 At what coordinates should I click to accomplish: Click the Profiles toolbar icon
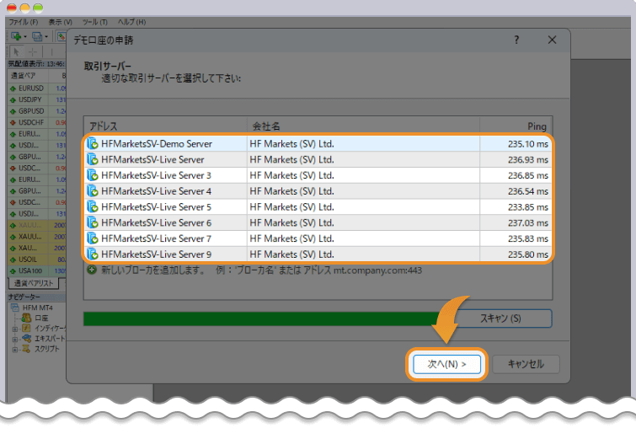pyautogui.click(x=37, y=36)
